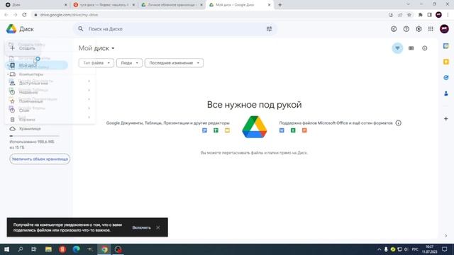Expand the Компьютеры tree arrow
The image size is (454, 255).
tap(8, 74)
